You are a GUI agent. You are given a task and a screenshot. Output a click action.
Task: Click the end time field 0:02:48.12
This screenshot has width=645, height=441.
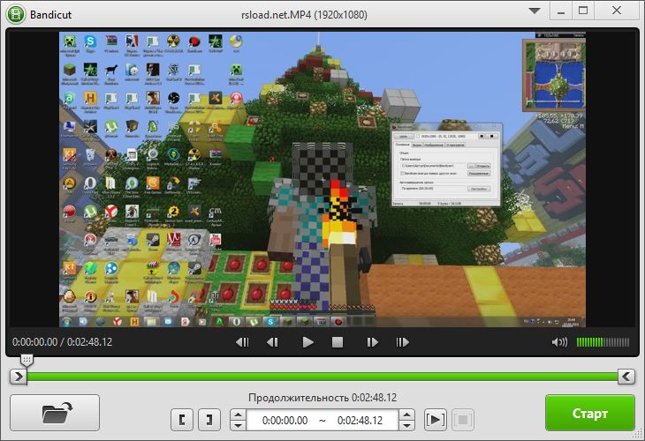pos(360,421)
